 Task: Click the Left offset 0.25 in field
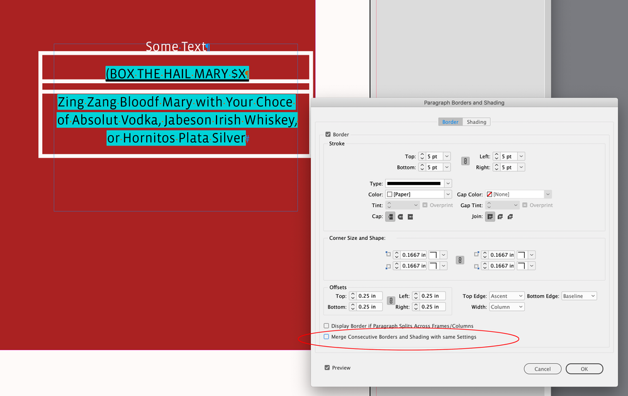tap(432, 296)
